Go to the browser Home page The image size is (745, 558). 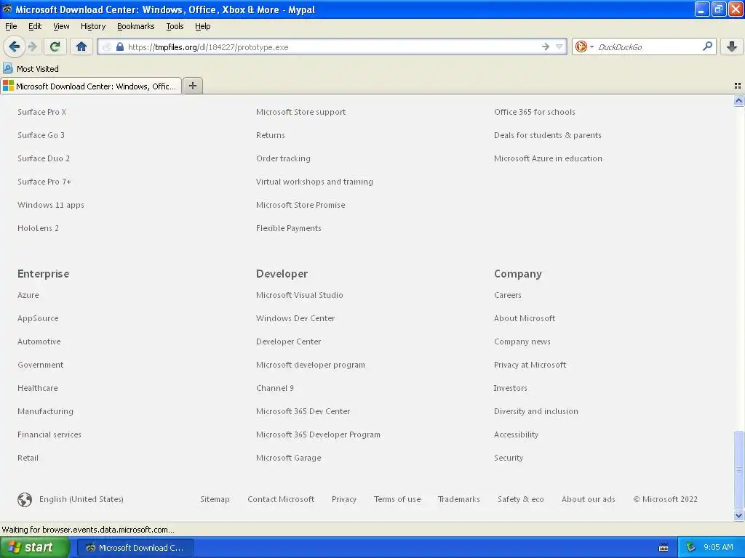point(81,46)
